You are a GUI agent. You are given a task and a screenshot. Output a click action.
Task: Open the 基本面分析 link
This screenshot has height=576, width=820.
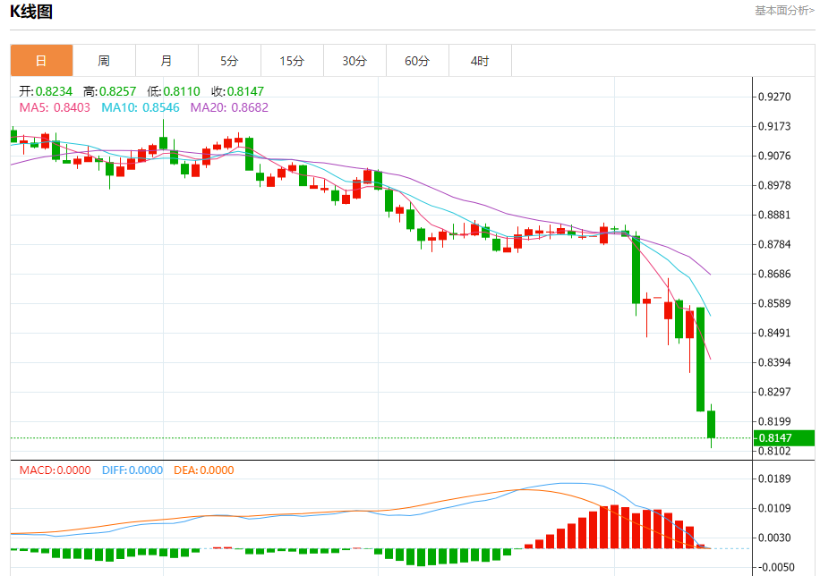click(784, 11)
